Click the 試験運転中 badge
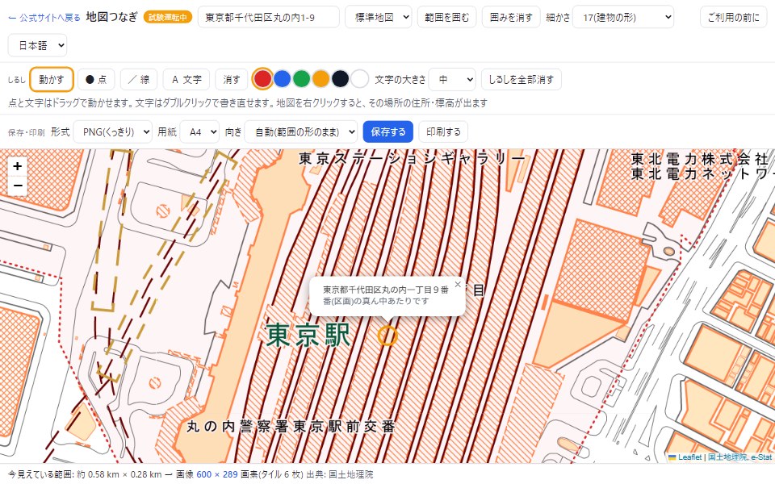The image size is (775, 484). point(168,17)
